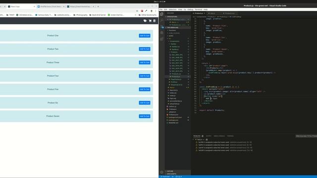Image resolution: width=317 pixels, height=178 pixels.
Task: Open the browser three-dot menu
Action: pos(156,11)
